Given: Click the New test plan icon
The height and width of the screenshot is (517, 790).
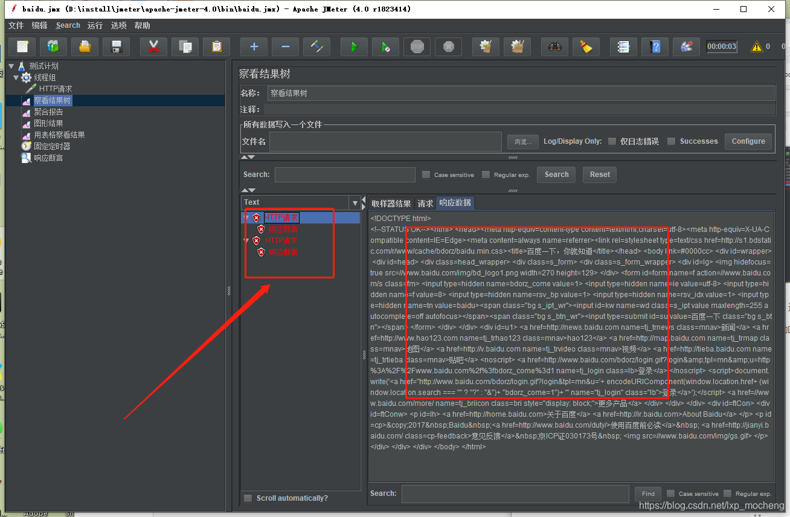Looking at the screenshot, I should [x=22, y=47].
